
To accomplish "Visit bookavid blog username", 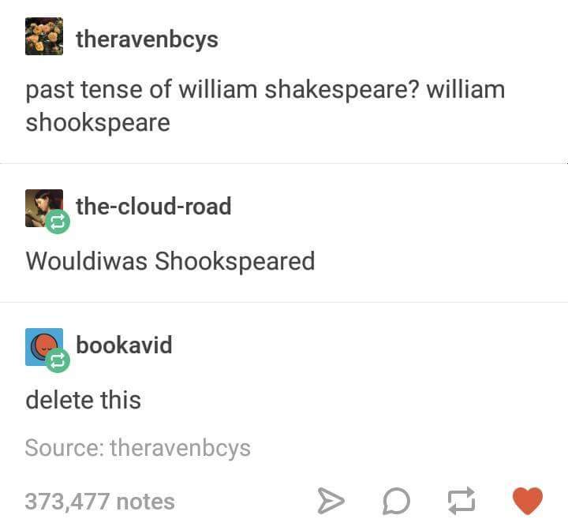I will [124, 345].
